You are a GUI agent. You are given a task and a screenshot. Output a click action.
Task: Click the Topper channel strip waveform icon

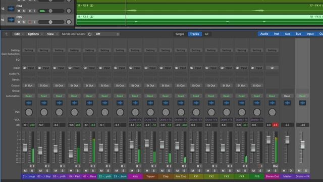click(150, 103)
